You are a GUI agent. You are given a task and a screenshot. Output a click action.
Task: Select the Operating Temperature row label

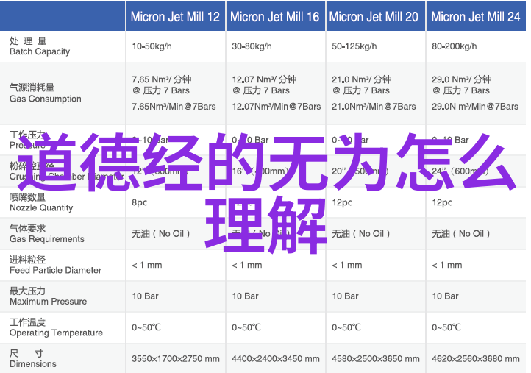point(56,327)
